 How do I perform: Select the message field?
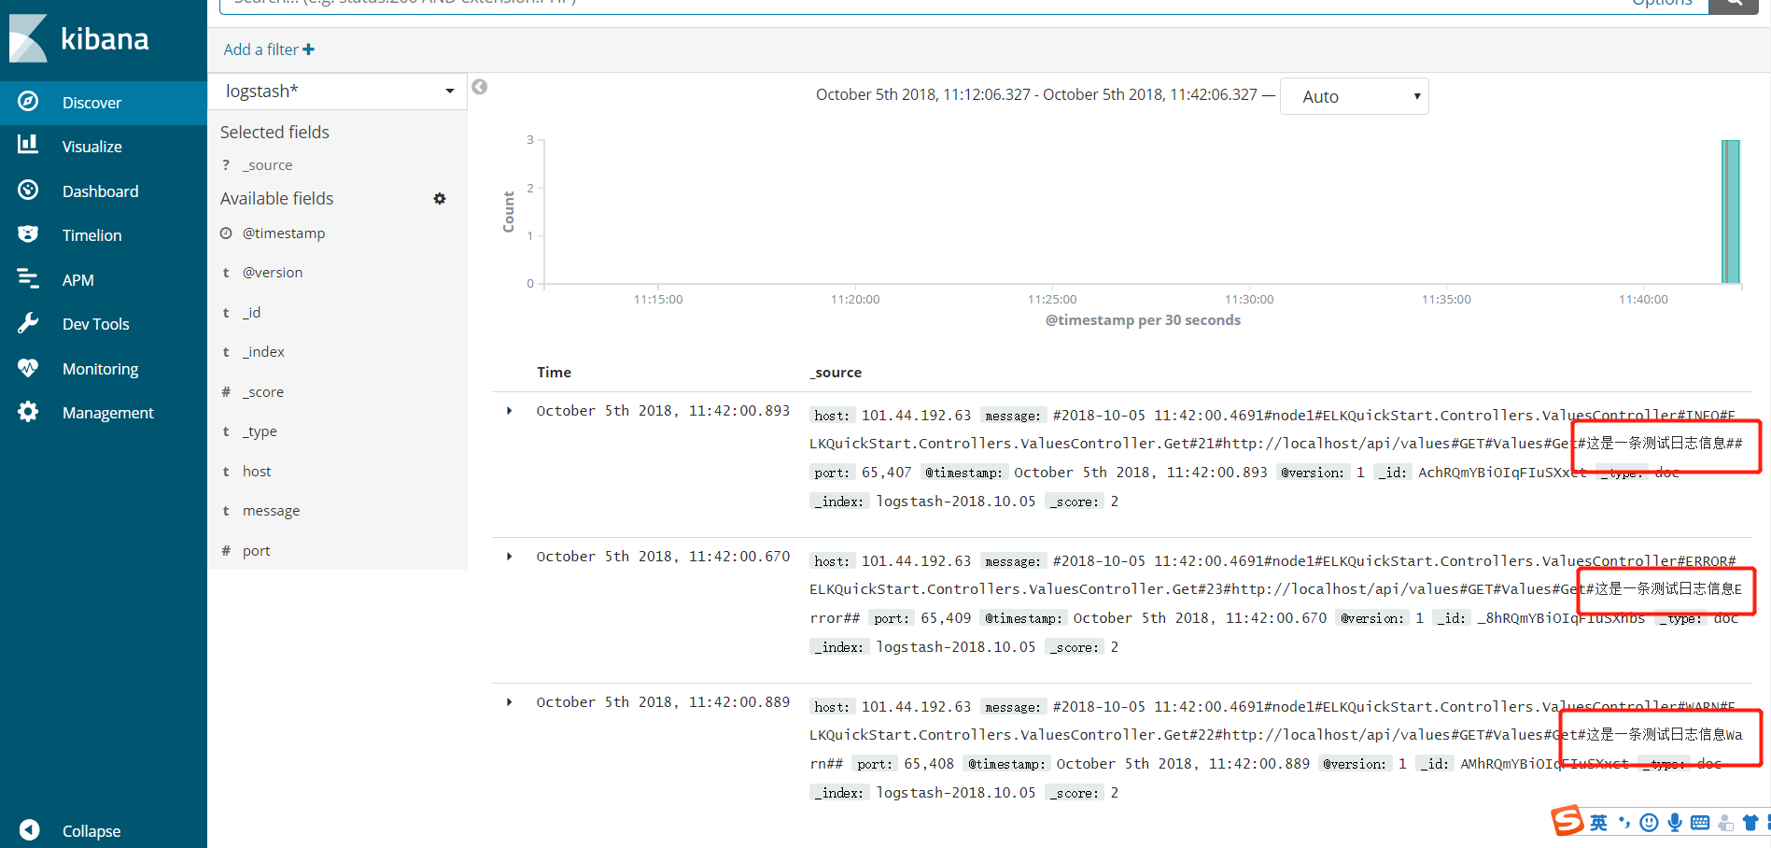[272, 511]
